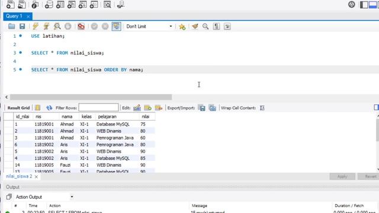Execute the whole script lightning icon

tap(36, 26)
